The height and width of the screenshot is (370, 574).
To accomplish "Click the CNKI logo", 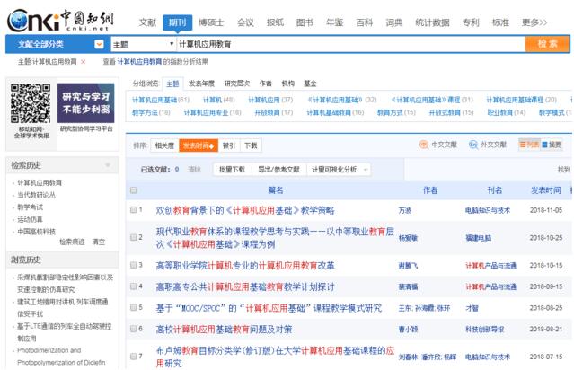I will [60, 21].
